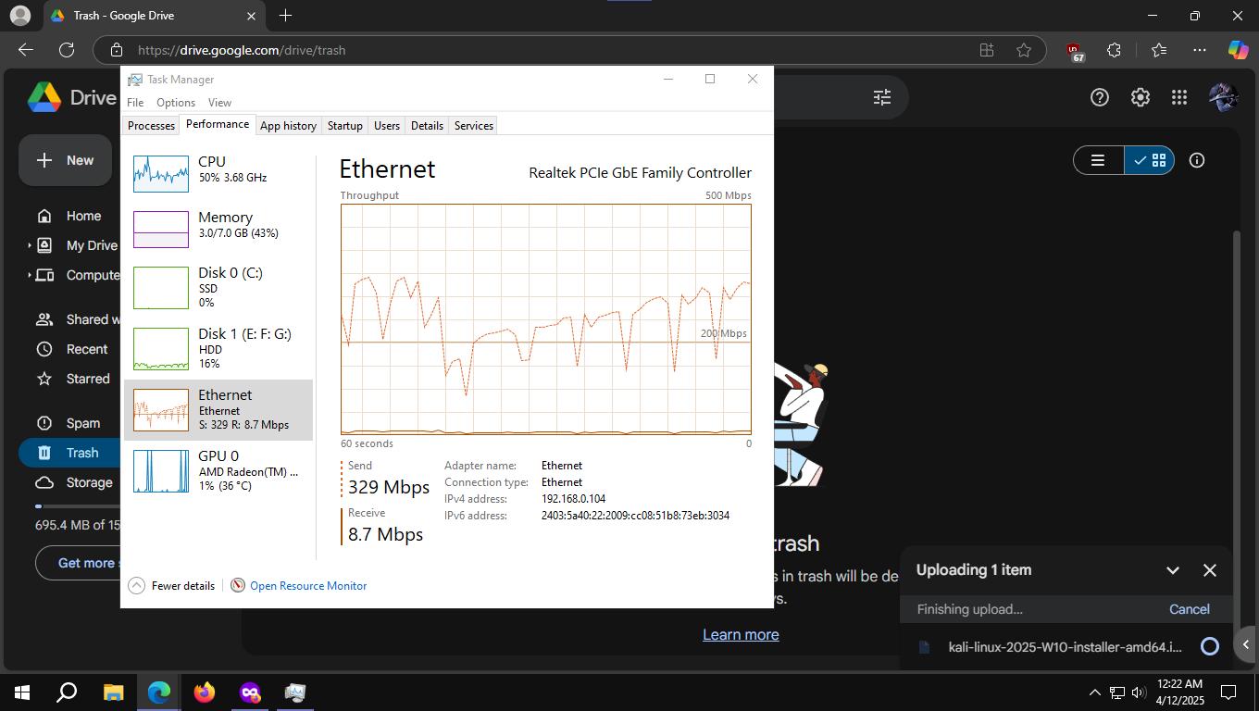Viewport: 1259px width, 711px height.
Task: Select GPU 0 performance item
Action: (218, 470)
